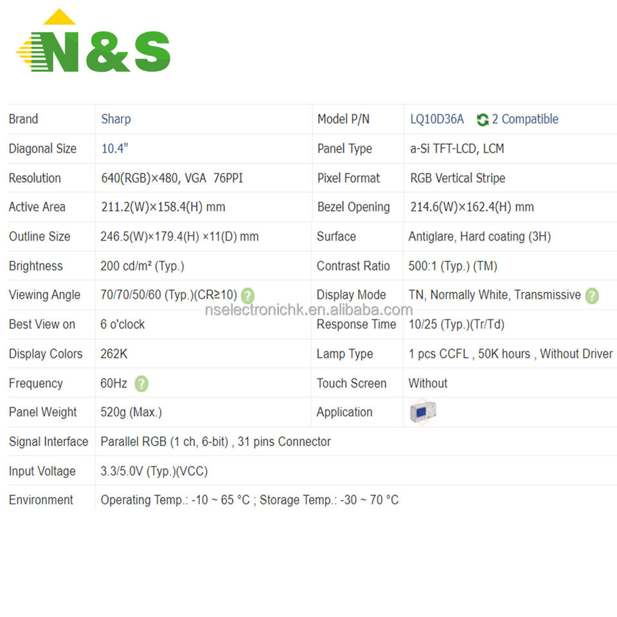Click the Model P/N label
The height and width of the screenshot is (617, 617).
click(x=343, y=120)
